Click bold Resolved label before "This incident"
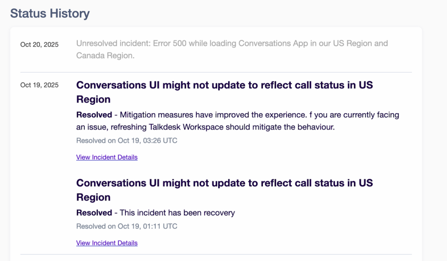The width and height of the screenshot is (447, 261). 94,213
